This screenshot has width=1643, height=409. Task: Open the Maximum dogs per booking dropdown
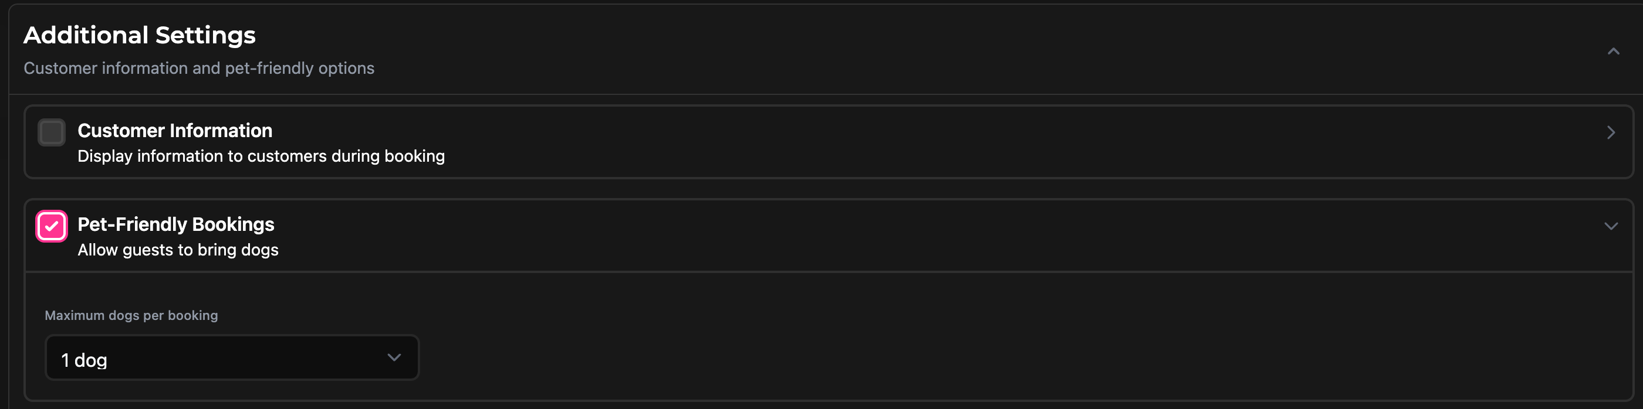point(232,357)
